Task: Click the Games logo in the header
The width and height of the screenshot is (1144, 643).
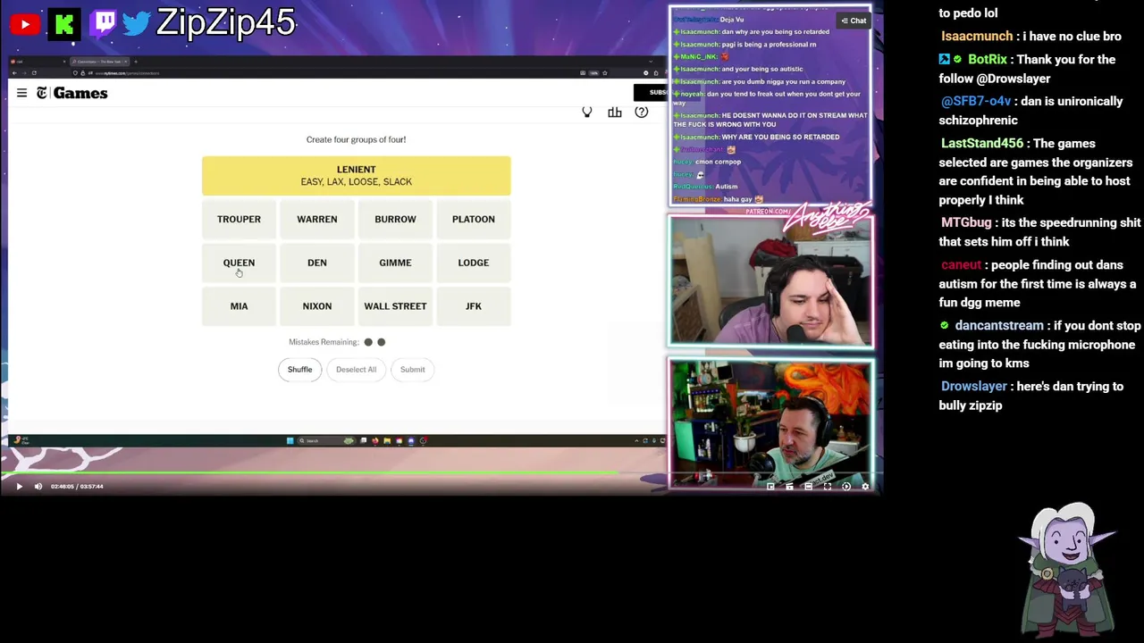Action: pyautogui.click(x=72, y=93)
